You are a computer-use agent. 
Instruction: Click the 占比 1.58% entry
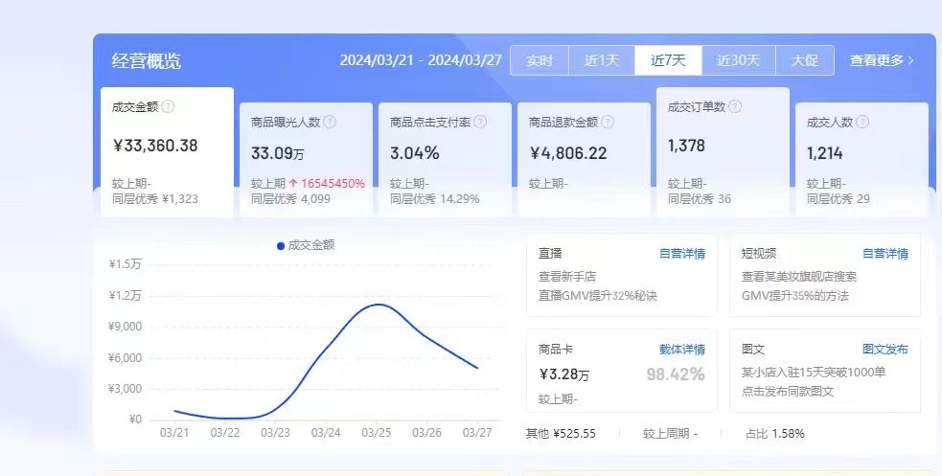(775, 434)
